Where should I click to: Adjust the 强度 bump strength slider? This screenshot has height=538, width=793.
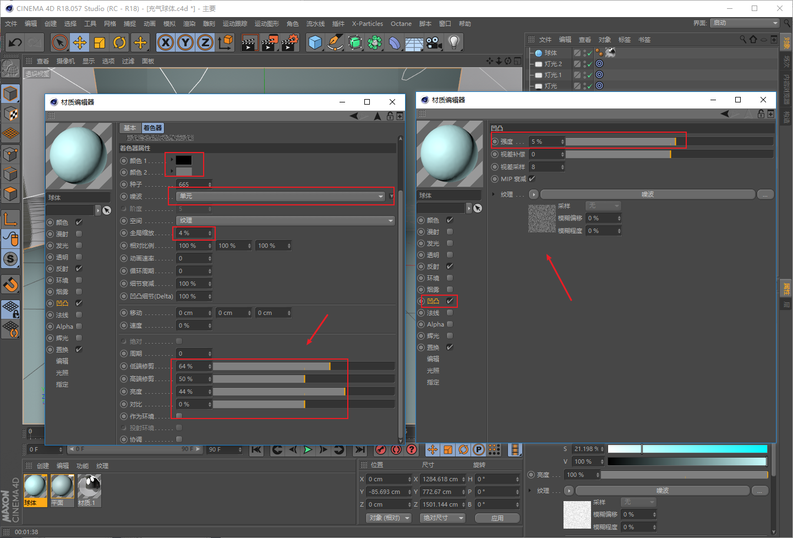coord(669,142)
